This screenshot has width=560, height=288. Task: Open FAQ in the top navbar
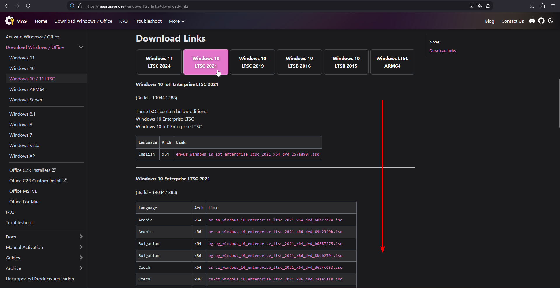coord(123,21)
